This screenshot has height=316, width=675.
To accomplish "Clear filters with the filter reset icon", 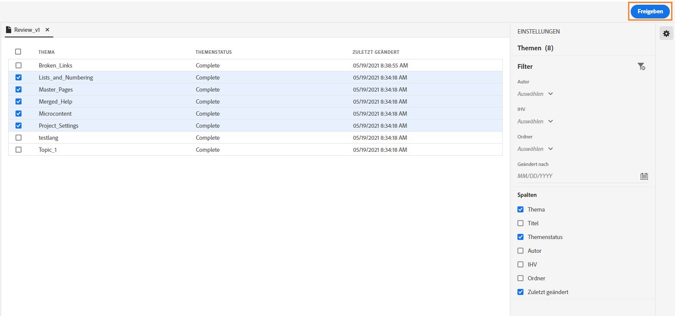I will pyautogui.click(x=641, y=66).
